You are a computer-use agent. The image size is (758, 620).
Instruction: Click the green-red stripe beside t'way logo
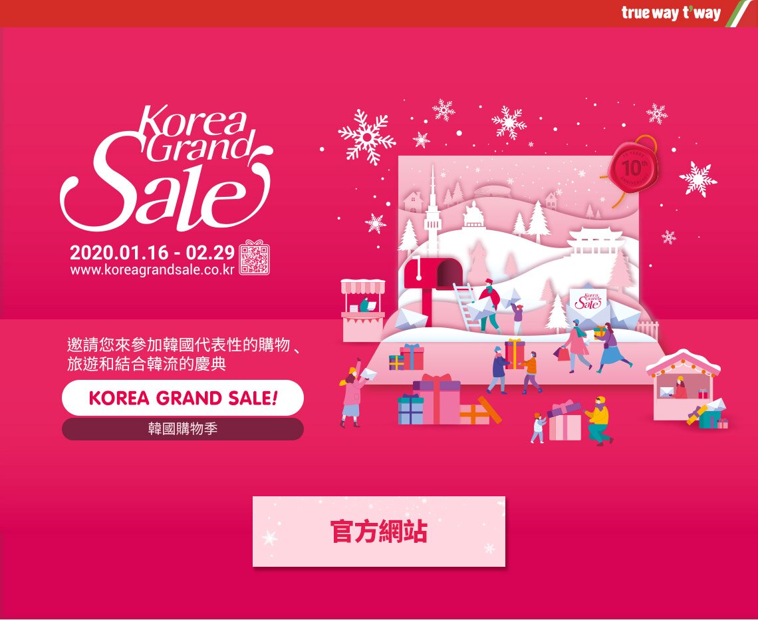(740, 13)
